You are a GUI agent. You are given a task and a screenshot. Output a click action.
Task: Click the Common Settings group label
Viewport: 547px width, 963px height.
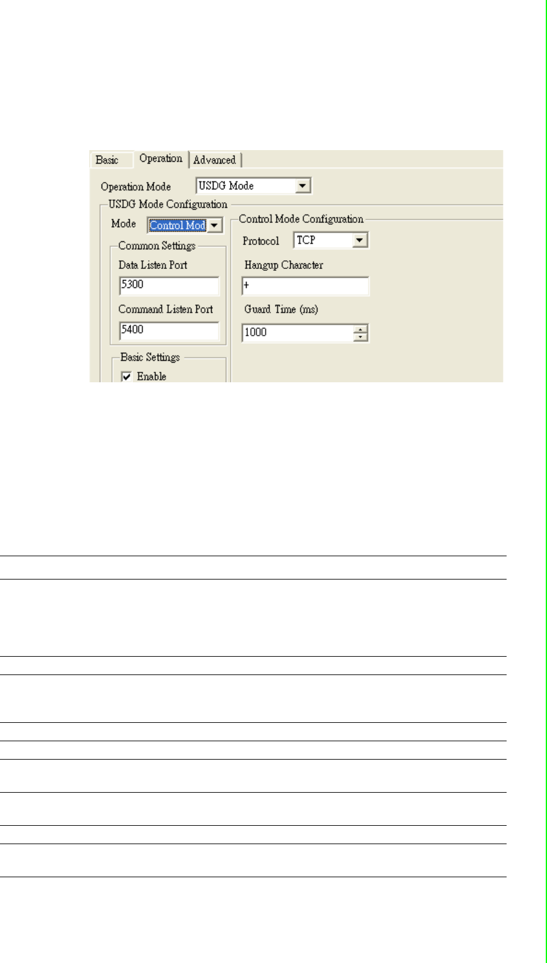(x=157, y=246)
